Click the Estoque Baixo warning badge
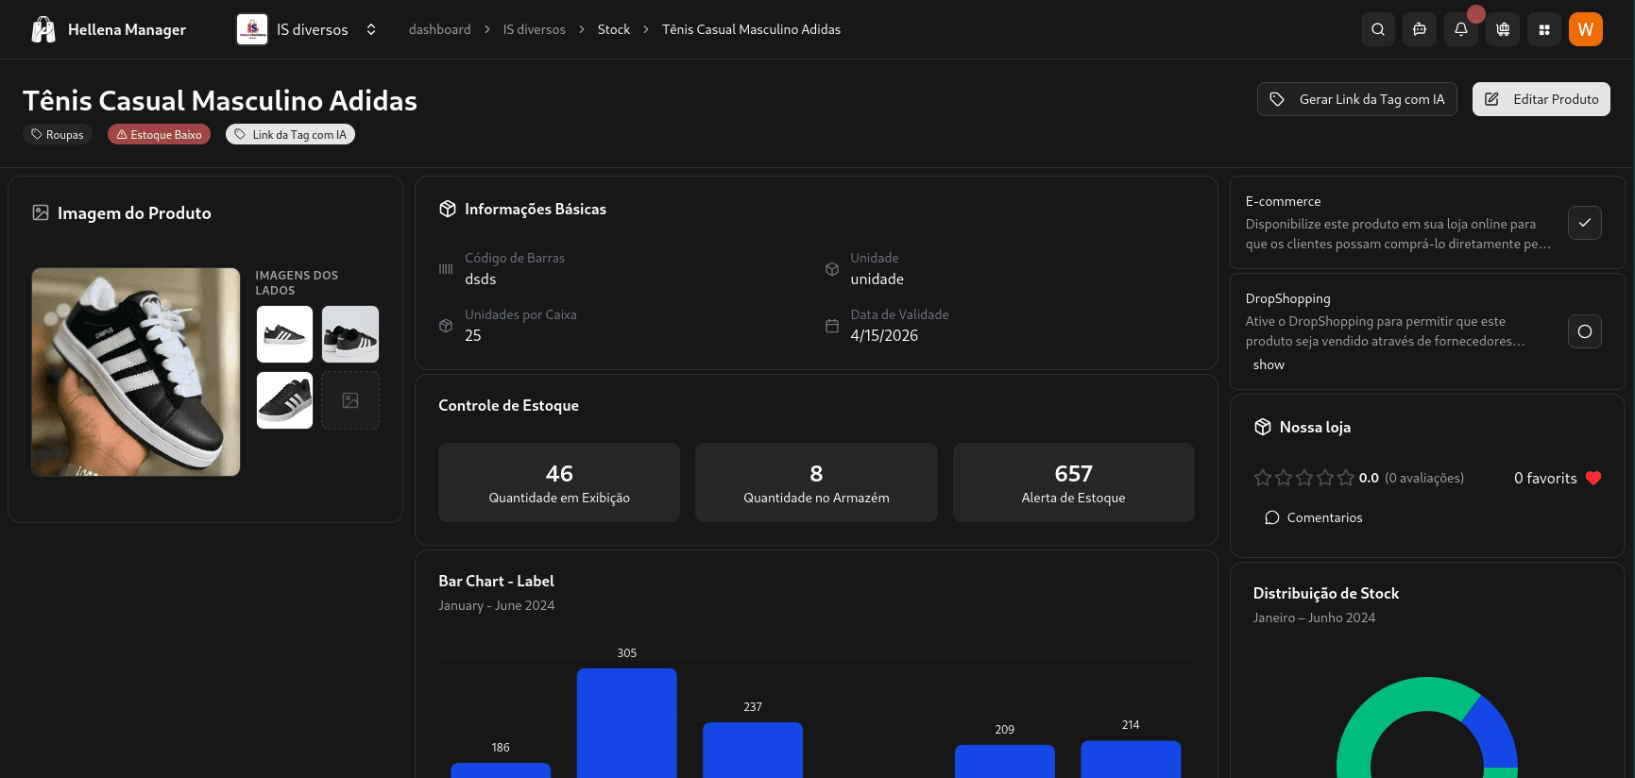 point(159,135)
